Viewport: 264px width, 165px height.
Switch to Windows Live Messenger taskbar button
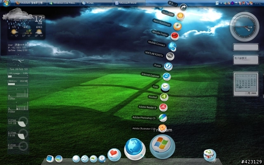click(63, 3)
